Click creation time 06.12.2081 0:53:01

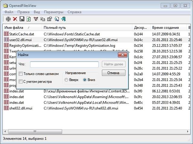[x=166, y=91]
